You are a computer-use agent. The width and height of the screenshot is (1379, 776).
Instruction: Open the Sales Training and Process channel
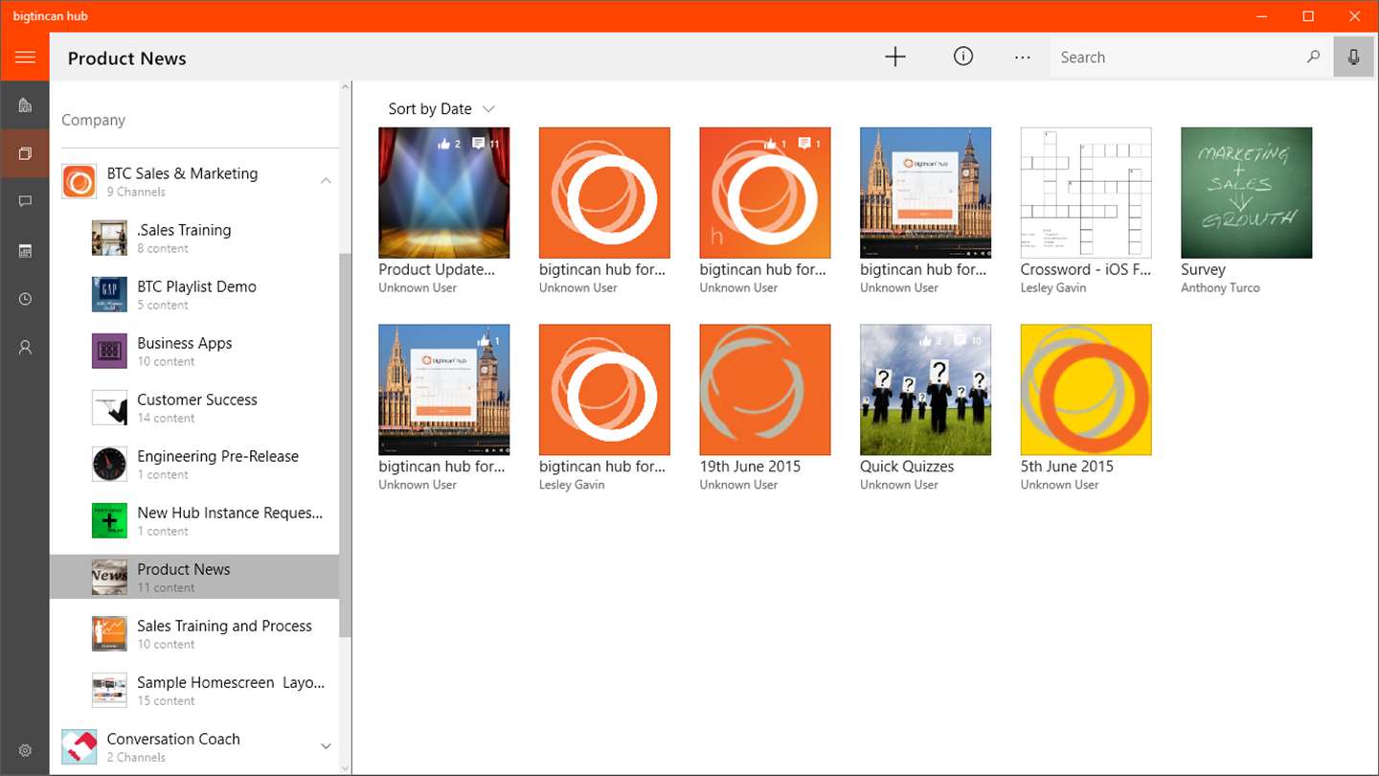click(194, 633)
